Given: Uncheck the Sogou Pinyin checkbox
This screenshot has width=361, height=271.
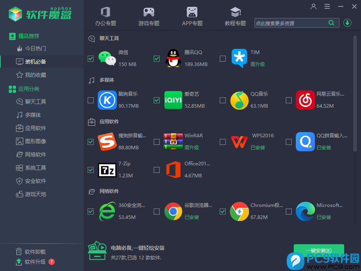Looking at the screenshot, I should (91, 142).
